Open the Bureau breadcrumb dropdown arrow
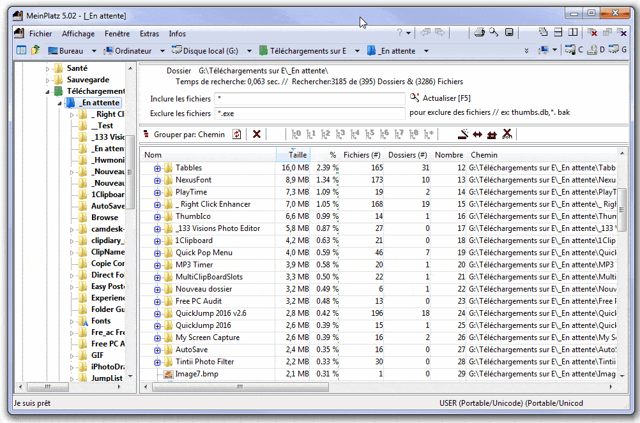The height and width of the screenshot is (423, 640). coord(94,51)
